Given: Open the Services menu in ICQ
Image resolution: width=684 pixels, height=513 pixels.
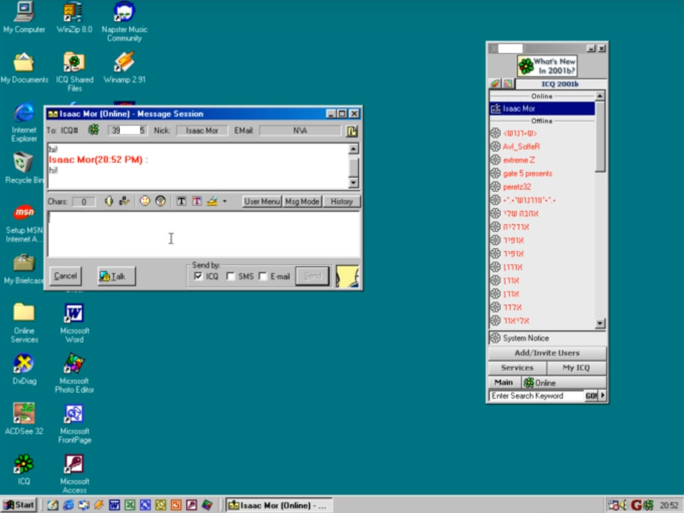Looking at the screenshot, I should pyautogui.click(x=517, y=368).
